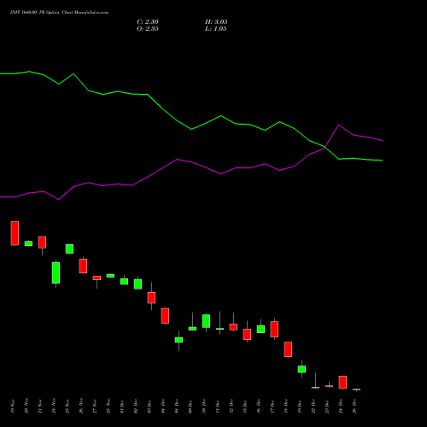Click the 26 Dec date label
The image size is (427, 427).
pyautogui.click(x=354, y=406)
